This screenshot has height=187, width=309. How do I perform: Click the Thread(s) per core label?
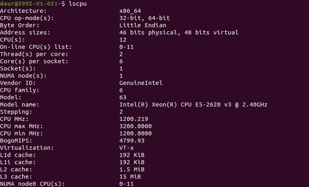point(34,54)
